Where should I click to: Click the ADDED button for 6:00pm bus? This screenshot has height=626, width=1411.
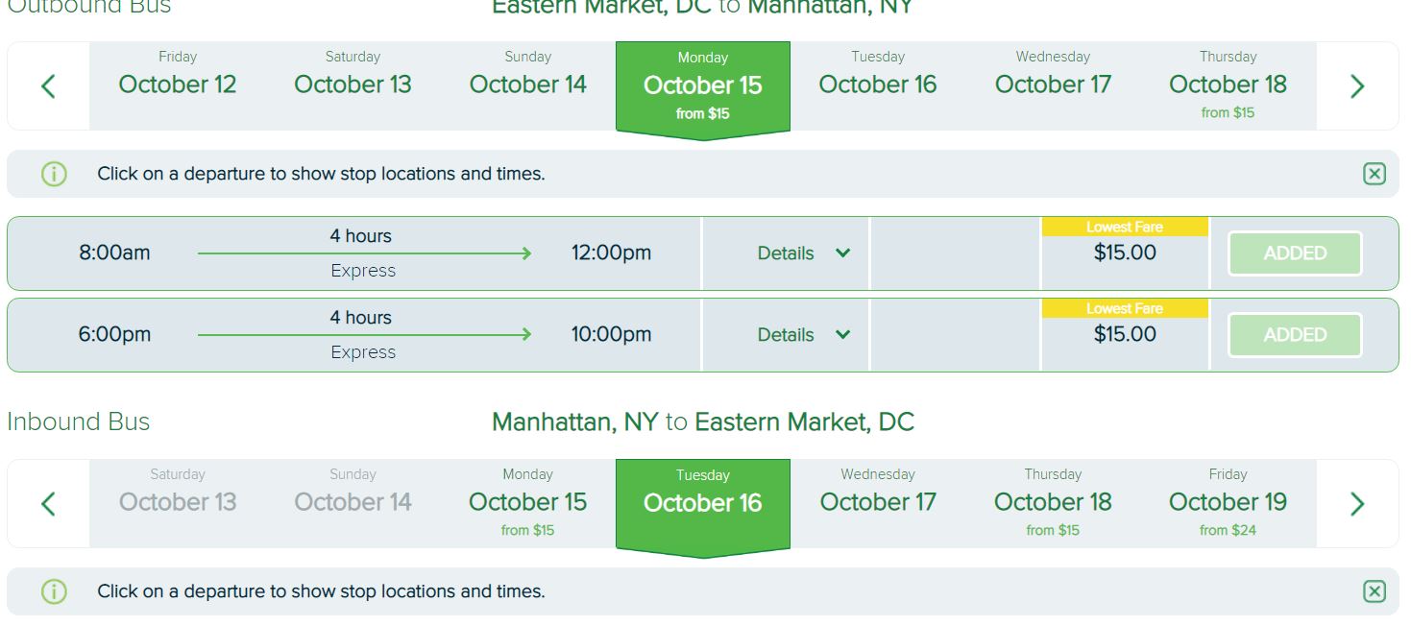click(1295, 335)
